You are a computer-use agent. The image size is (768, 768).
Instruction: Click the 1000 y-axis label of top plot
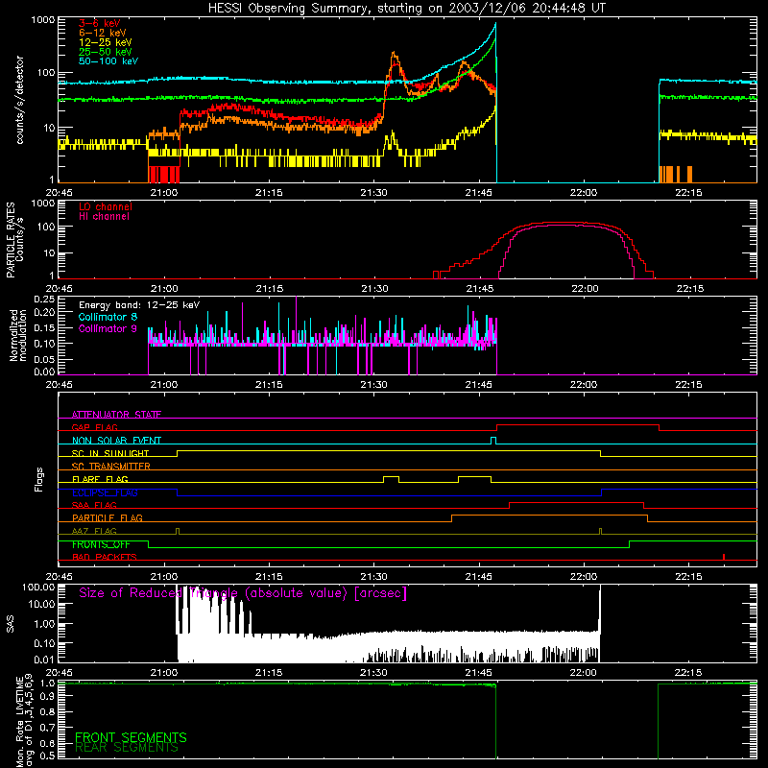coord(42,20)
